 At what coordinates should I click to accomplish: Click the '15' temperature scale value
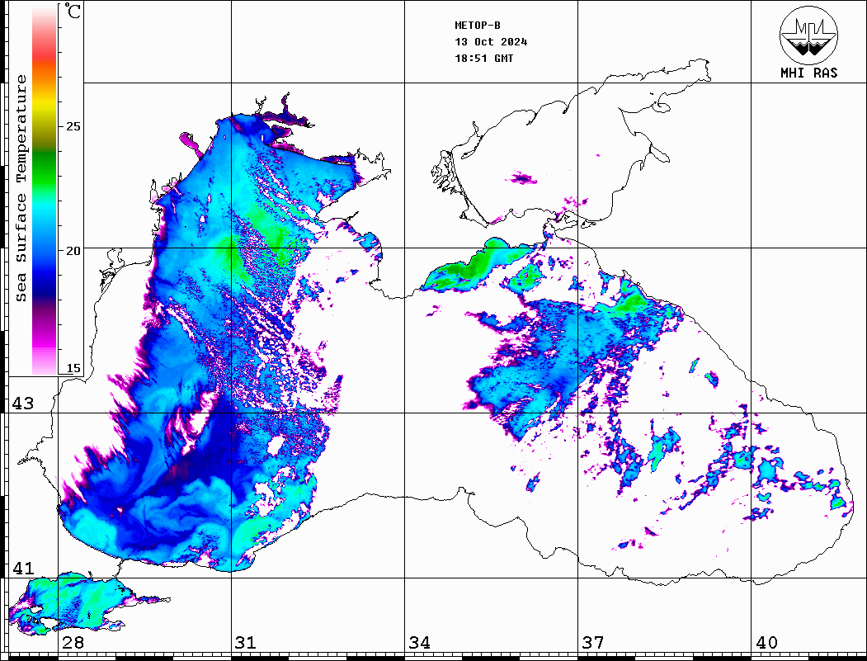[73, 368]
